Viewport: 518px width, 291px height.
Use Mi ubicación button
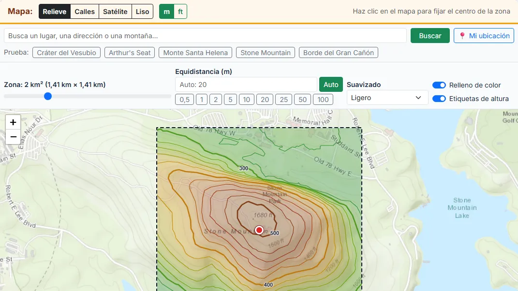click(x=484, y=36)
